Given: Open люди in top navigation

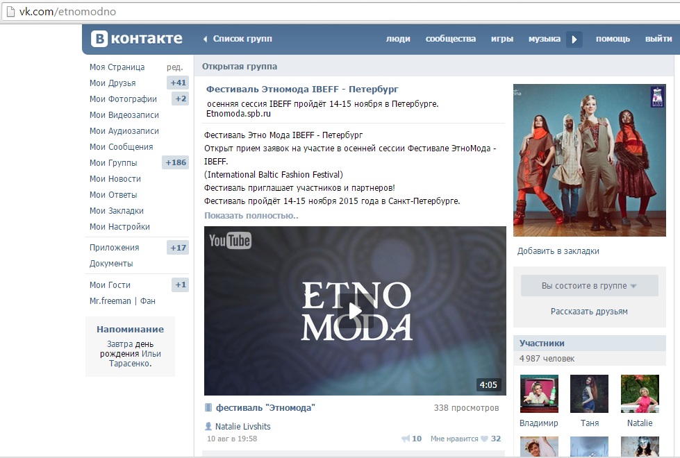Looking at the screenshot, I should [x=398, y=39].
